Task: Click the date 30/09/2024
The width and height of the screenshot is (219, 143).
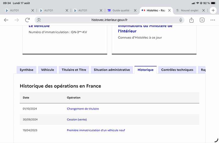Action: click(x=30, y=120)
